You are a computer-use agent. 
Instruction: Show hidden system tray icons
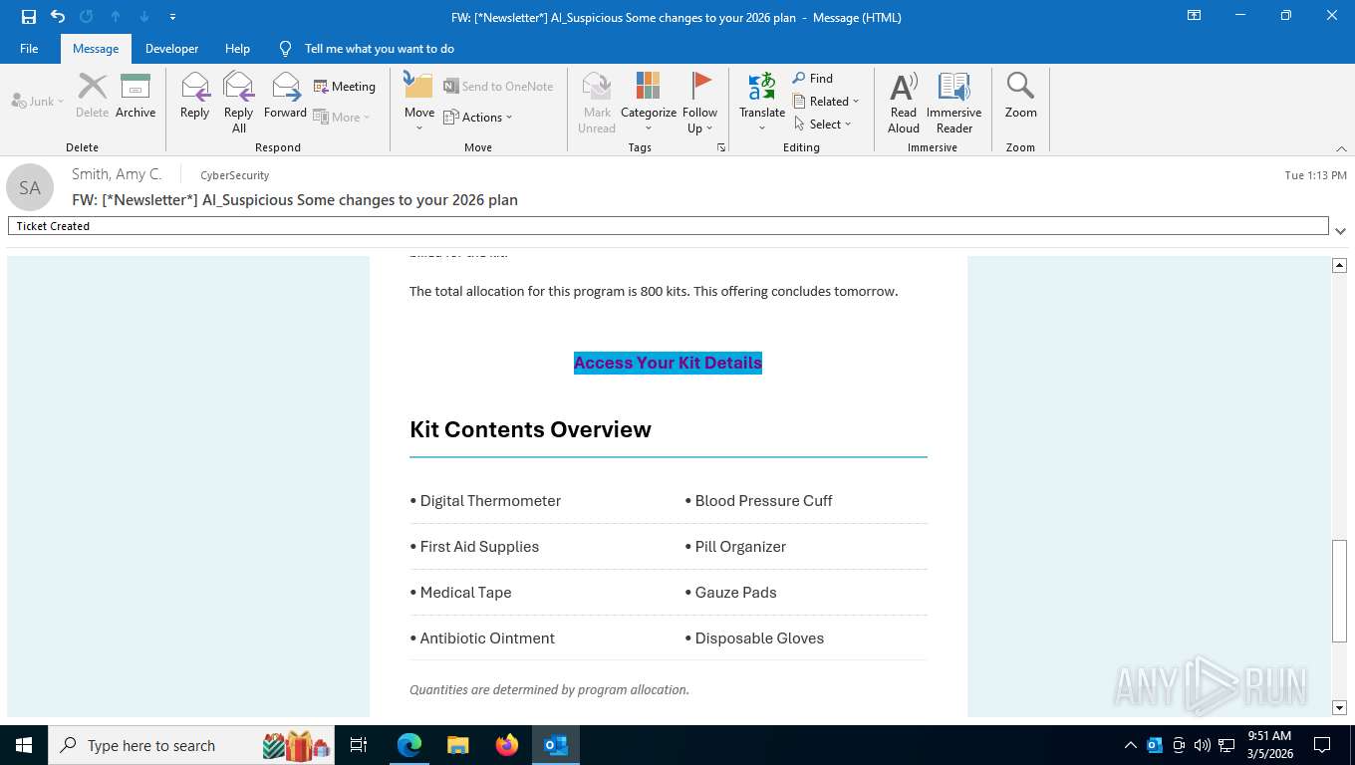click(1130, 745)
